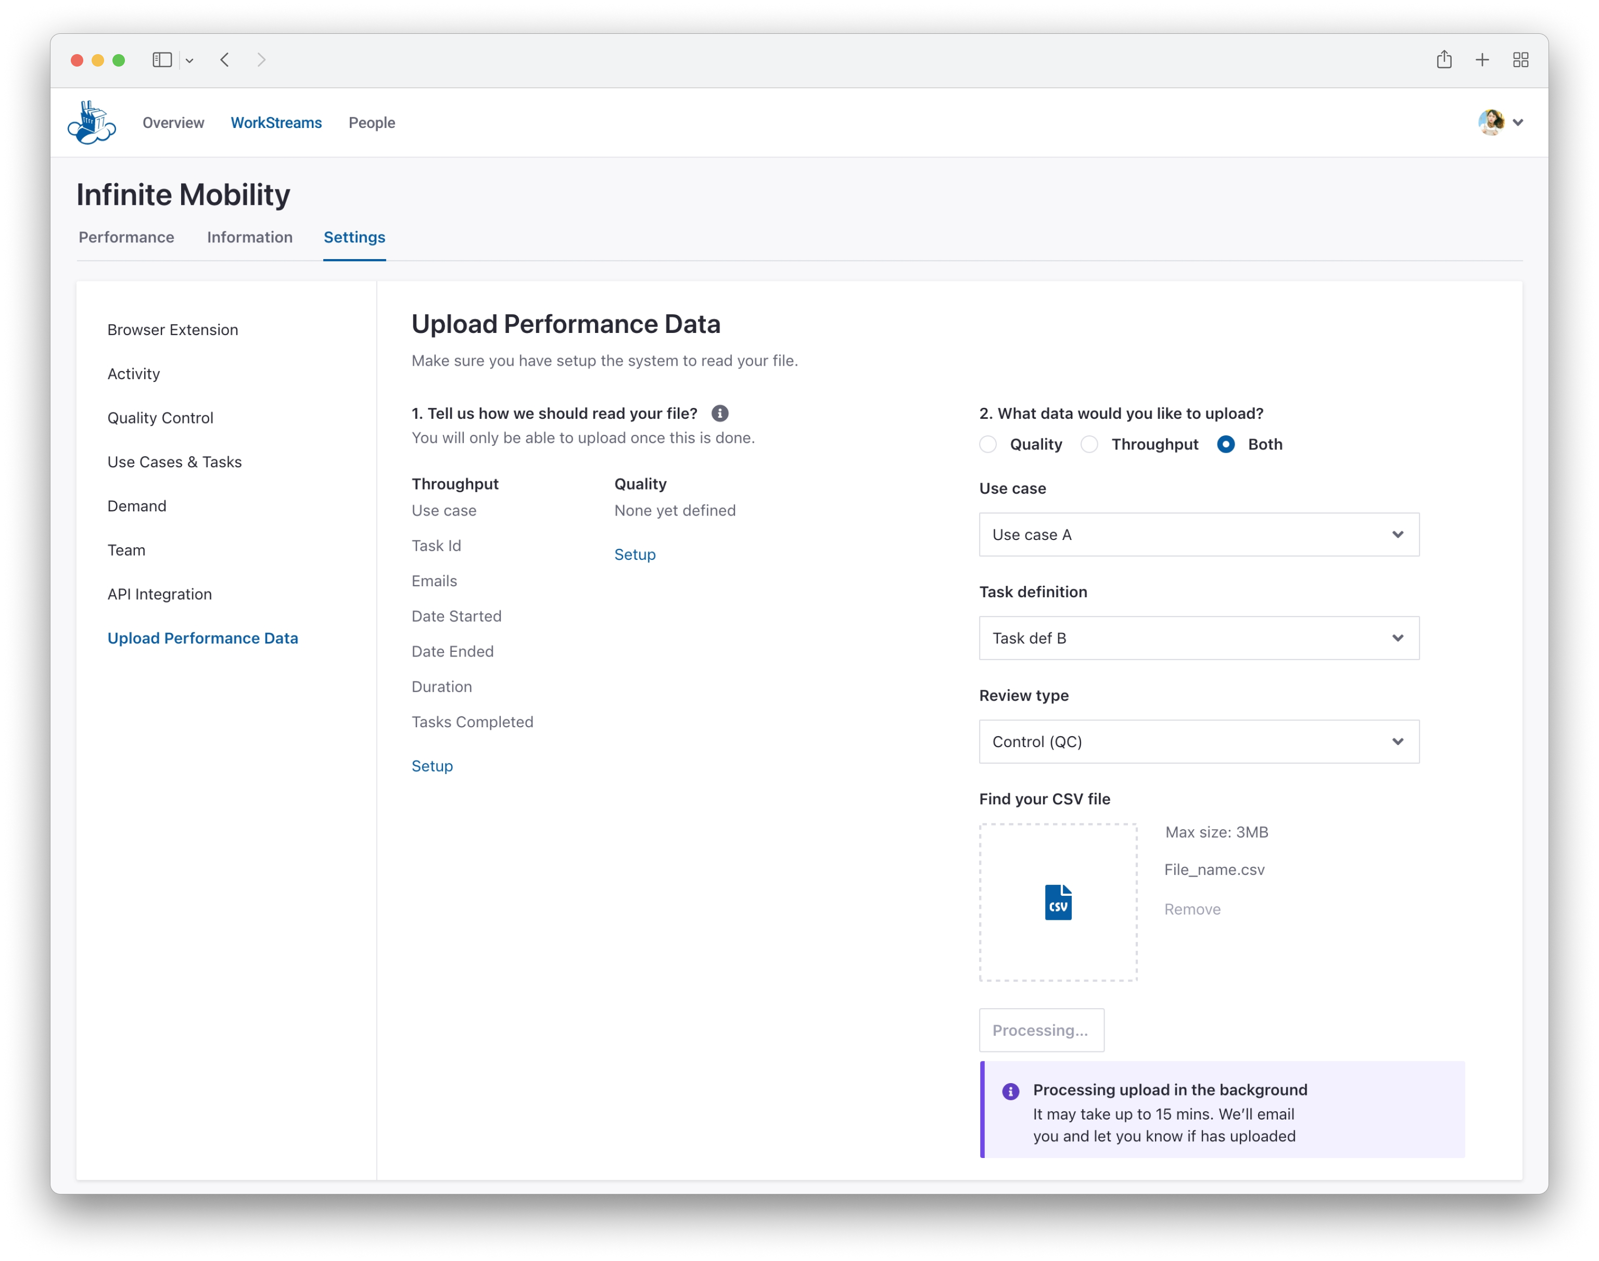The height and width of the screenshot is (1261, 1599).
Task: Open the WorkStreams nav item
Action: tap(276, 123)
